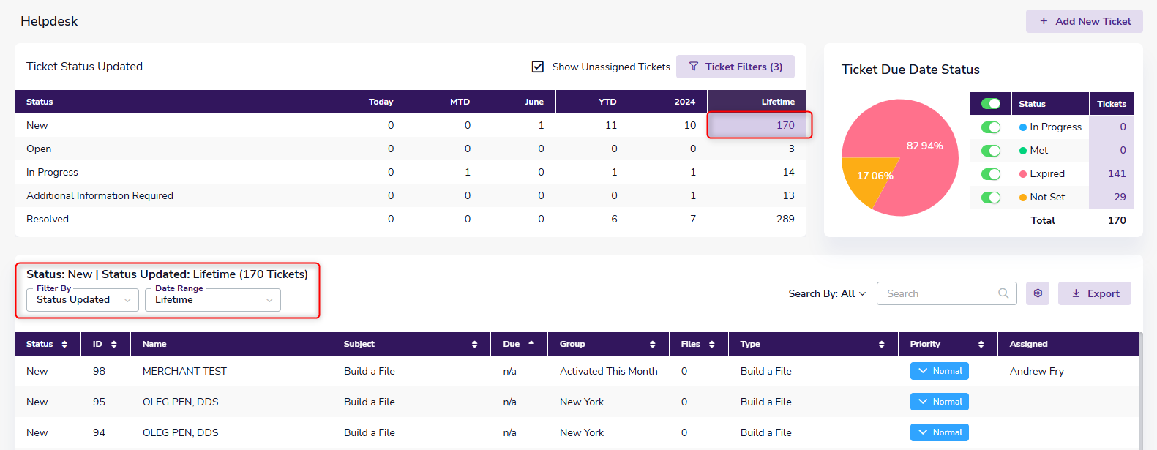This screenshot has width=1157, height=450.
Task: Expand the Date Range Lifetime dropdown
Action: click(212, 300)
